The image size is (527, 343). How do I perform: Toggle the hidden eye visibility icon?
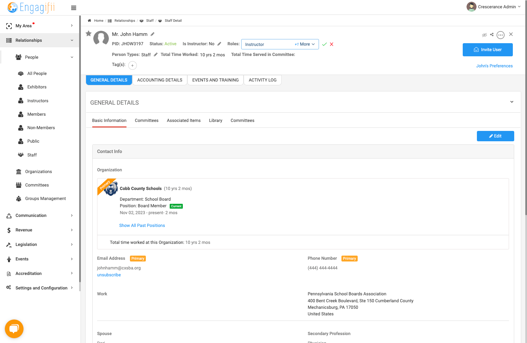(x=484, y=35)
